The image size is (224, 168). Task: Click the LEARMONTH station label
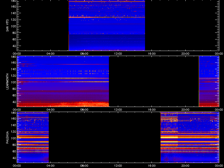coord(7,81)
